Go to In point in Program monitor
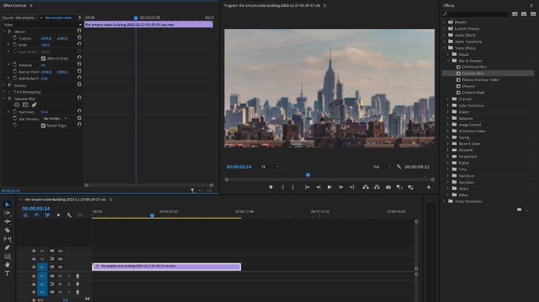This screenshot has height=302, width=539. click(x=308, y=187)
